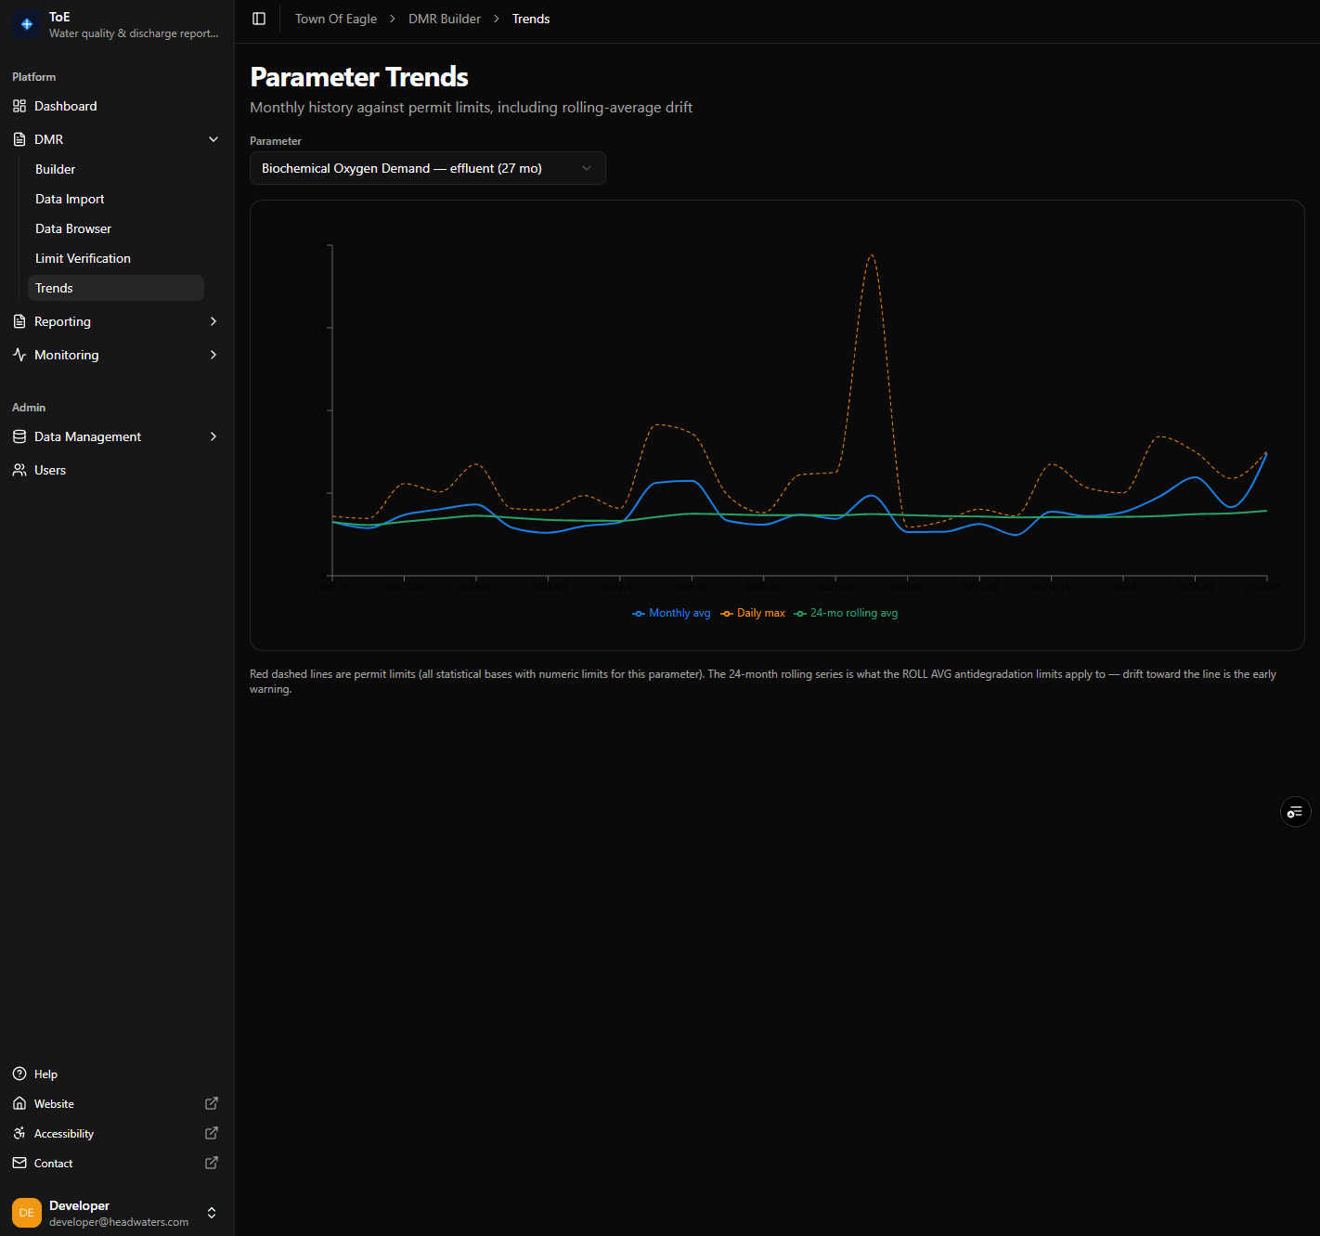The height and width of the screenshot is (1236, 1320).
Task: Click the Contact external link icon
Action: (x=212, y=1163)
